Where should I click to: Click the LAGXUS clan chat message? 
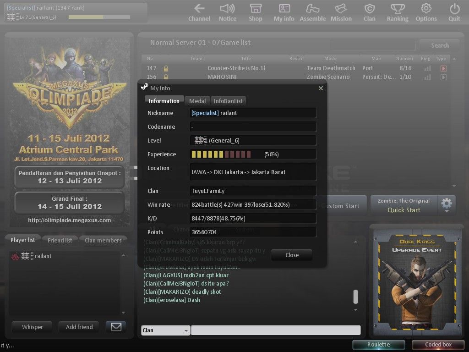click(x=186, y=275)
